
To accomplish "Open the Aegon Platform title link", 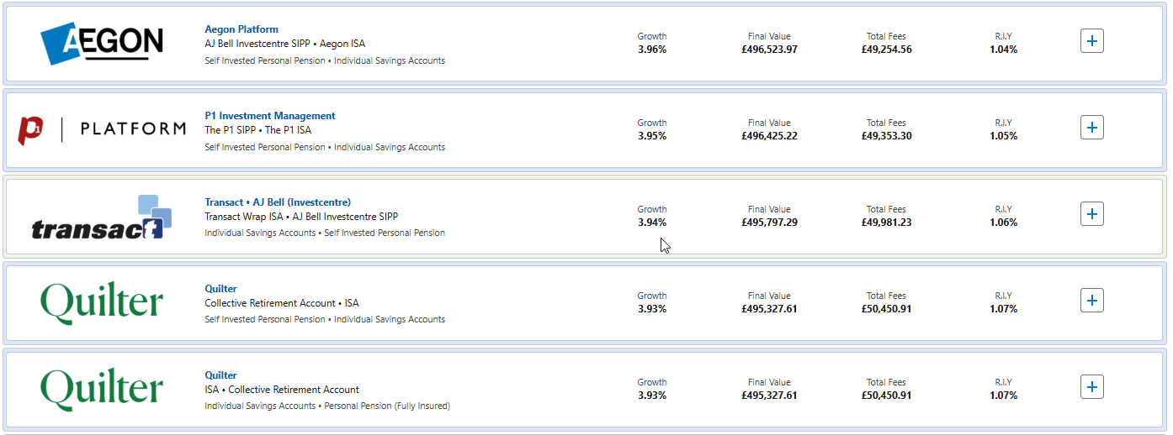I will coord(241,29).
